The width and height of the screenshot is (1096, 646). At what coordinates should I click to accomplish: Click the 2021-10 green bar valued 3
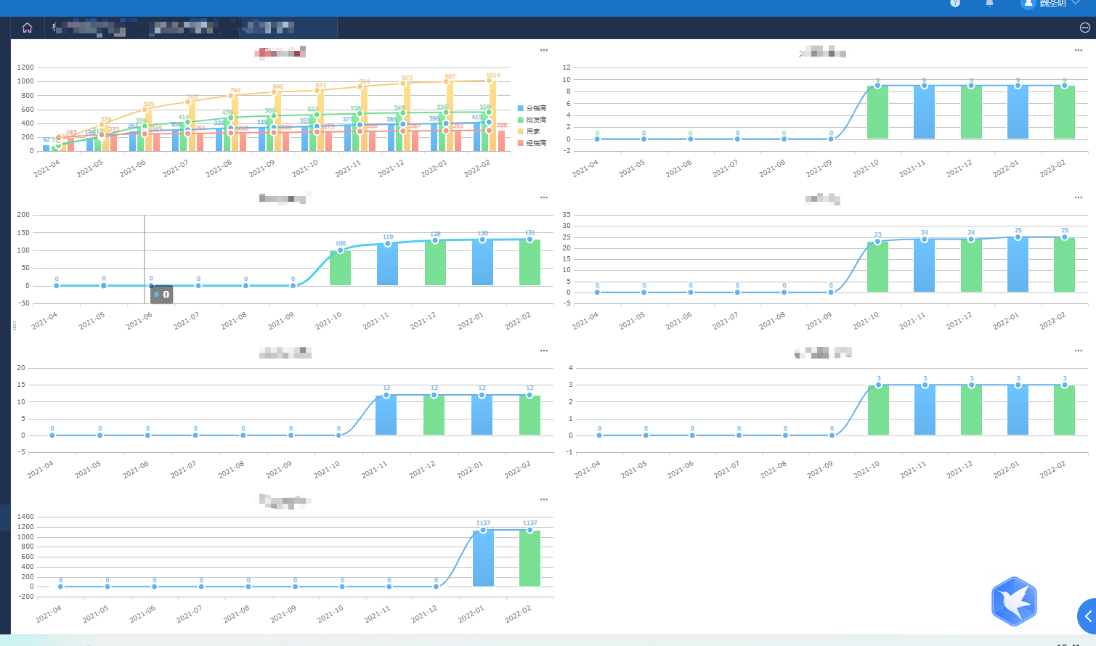pos(878,410)
